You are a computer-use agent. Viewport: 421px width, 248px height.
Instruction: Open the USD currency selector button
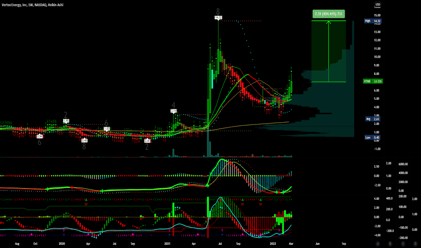point(378,5)
